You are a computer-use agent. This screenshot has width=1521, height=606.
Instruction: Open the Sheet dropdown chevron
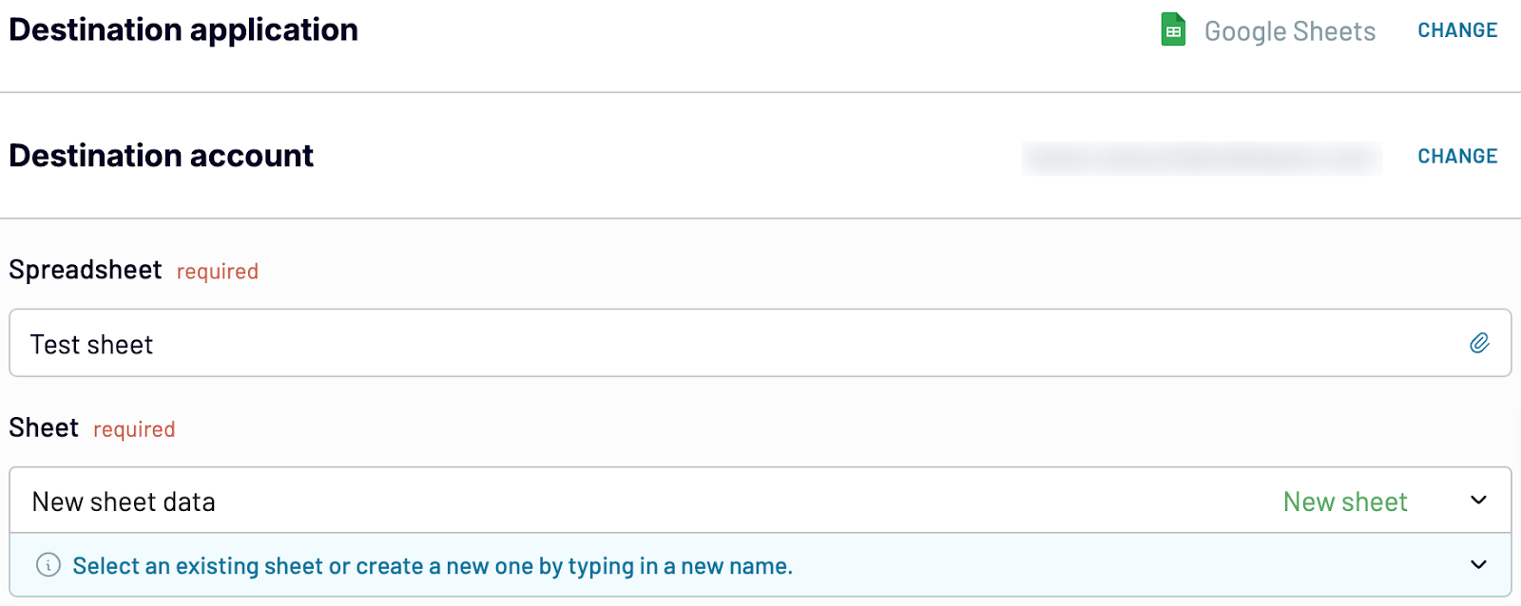(x=1478, y=501)
